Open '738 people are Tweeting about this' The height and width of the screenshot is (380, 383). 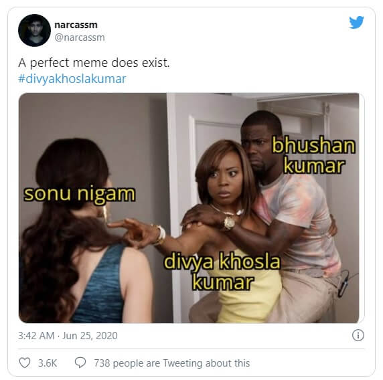(172, 363)
